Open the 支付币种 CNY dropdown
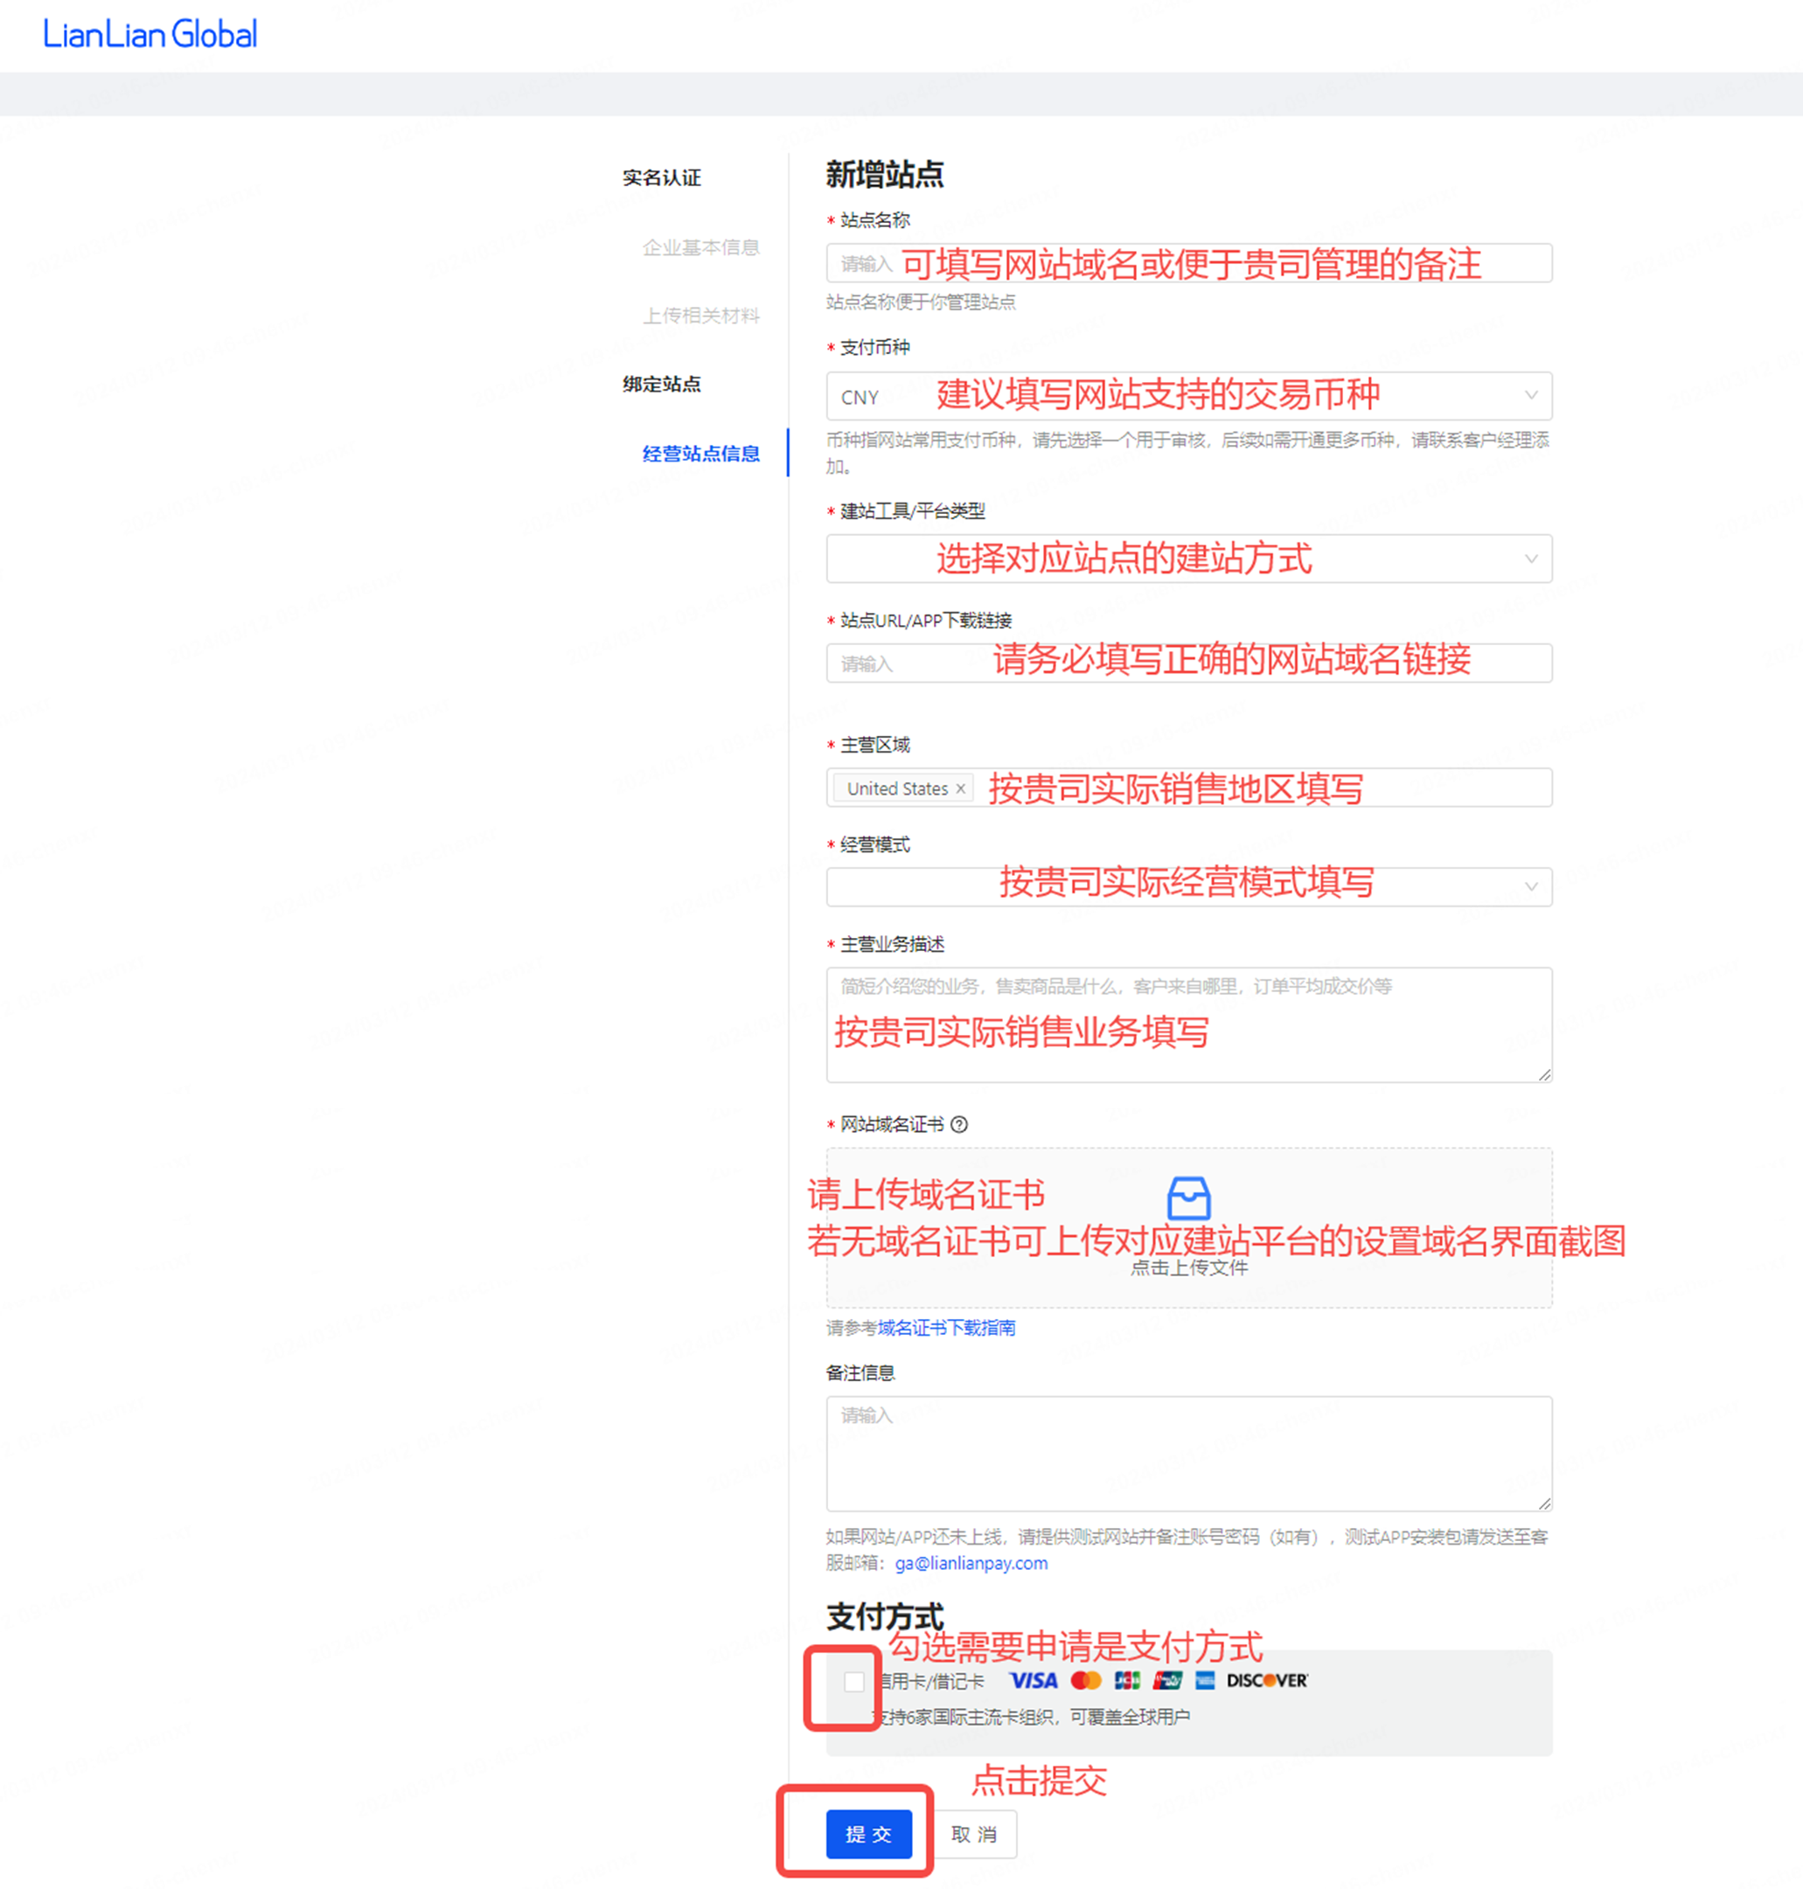 pos(1188,396)
